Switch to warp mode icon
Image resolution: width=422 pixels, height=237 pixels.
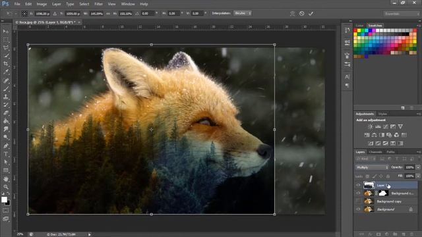pos(293,13)
